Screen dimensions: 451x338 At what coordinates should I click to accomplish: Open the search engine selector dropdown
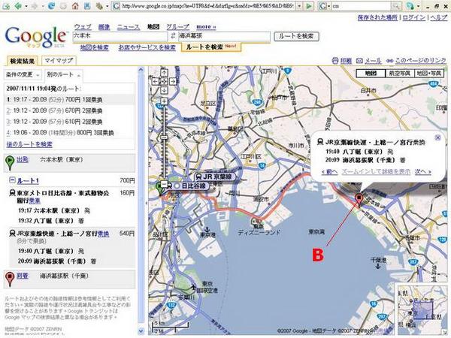pyautogui.click(x=328, y=6)
